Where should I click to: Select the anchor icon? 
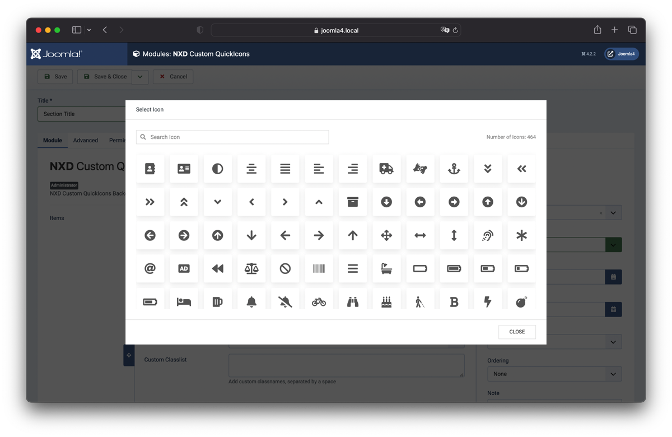point(454,169)
